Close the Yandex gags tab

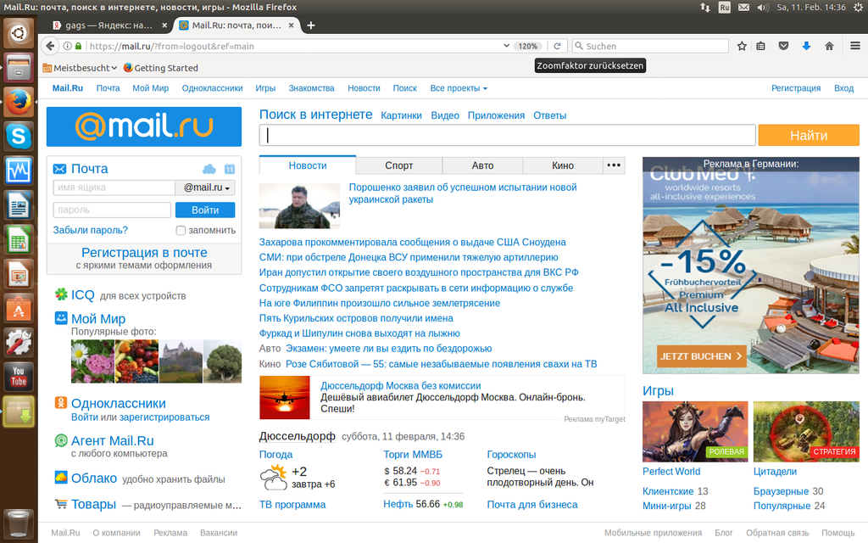click(x=164, y=25)
